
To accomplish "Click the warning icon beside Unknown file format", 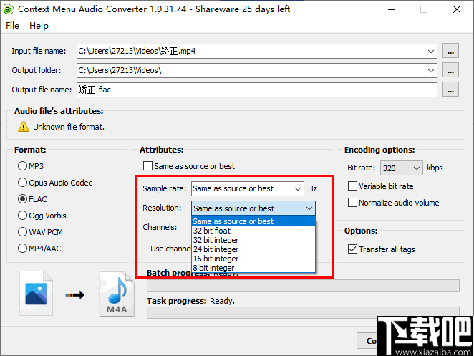I will click(24, 127).
